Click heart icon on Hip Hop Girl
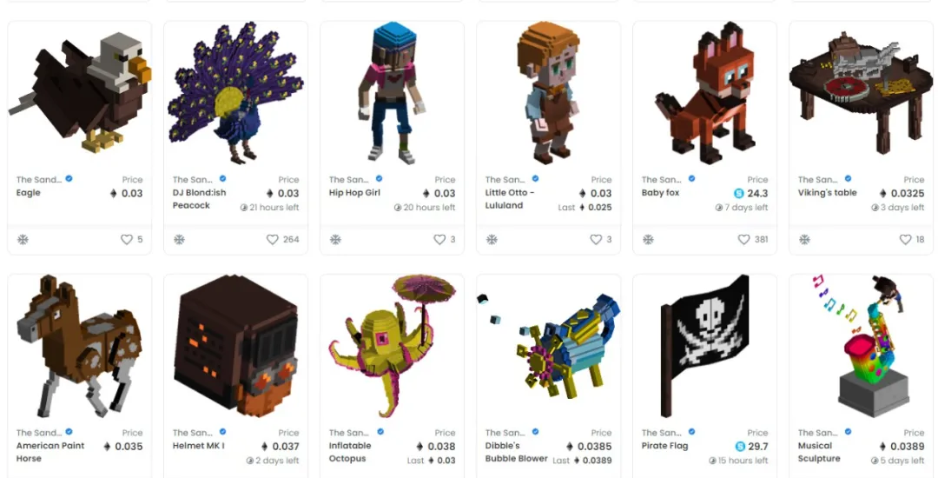This screenshot has height=478, width=938. (439, 239)
